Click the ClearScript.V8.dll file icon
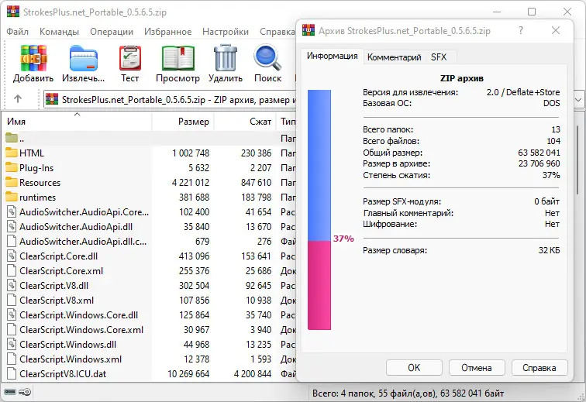 pos(12,286)
